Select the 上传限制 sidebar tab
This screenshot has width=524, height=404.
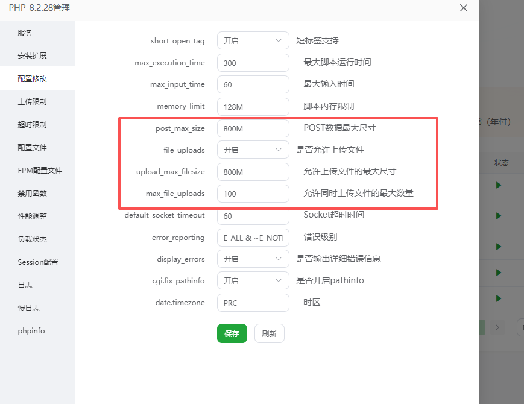(32, 102)
